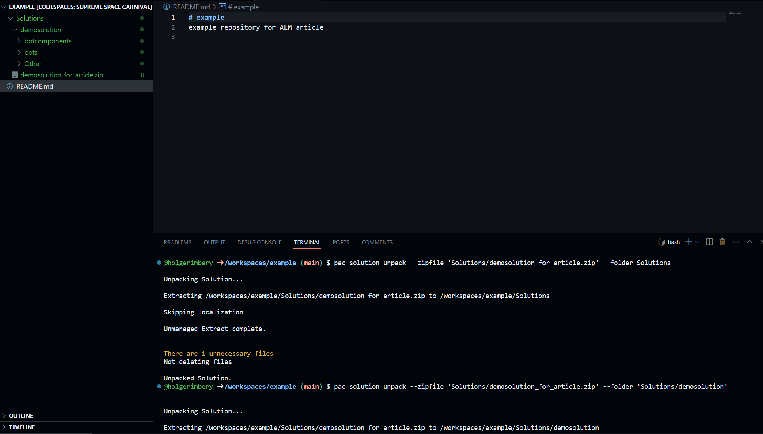This screenshot has height=434, width=763.
Task: Click the 'Not deleting files' terminal line
Action: click(x=197, y=362)
